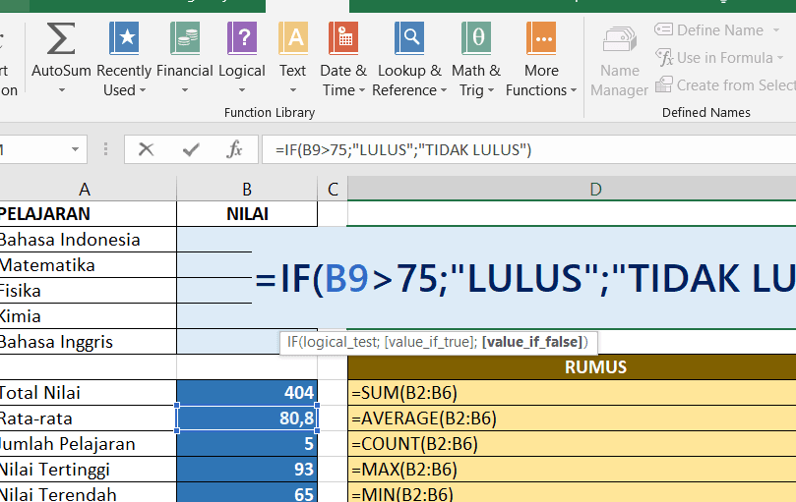Select the Kimia cell

coord(88,316)
